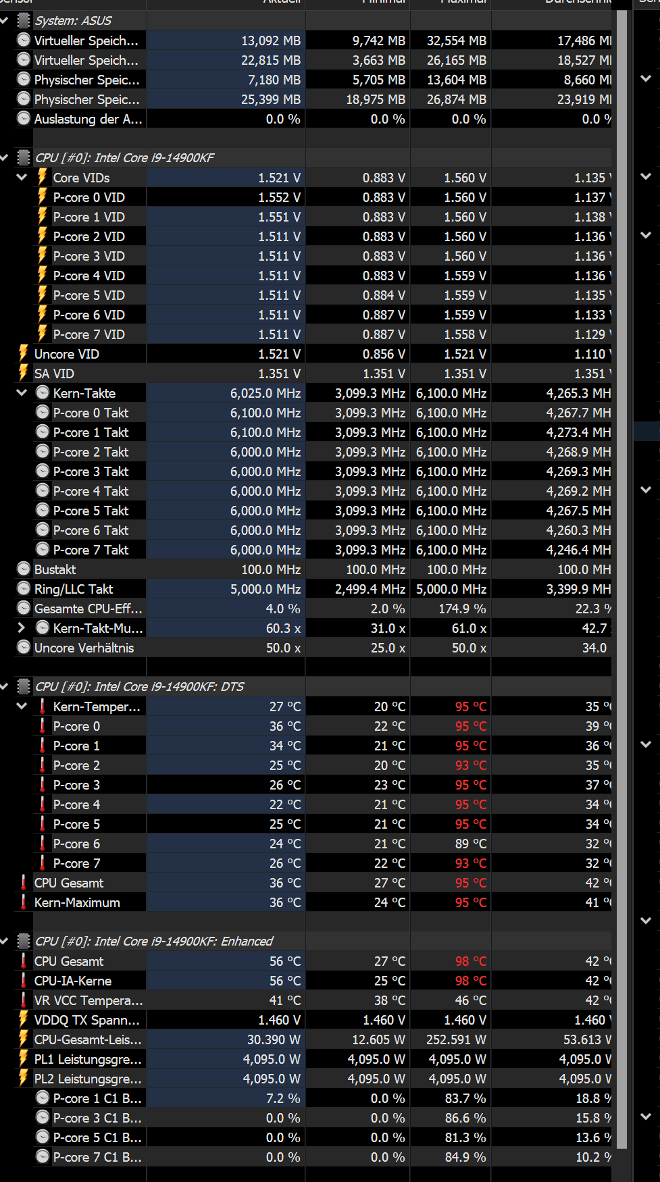This screenshot has height=1182, width=660.
Task: Click the clock icon beside Gesamte CPU-Eff...
Action: click(x=24, y=608)
